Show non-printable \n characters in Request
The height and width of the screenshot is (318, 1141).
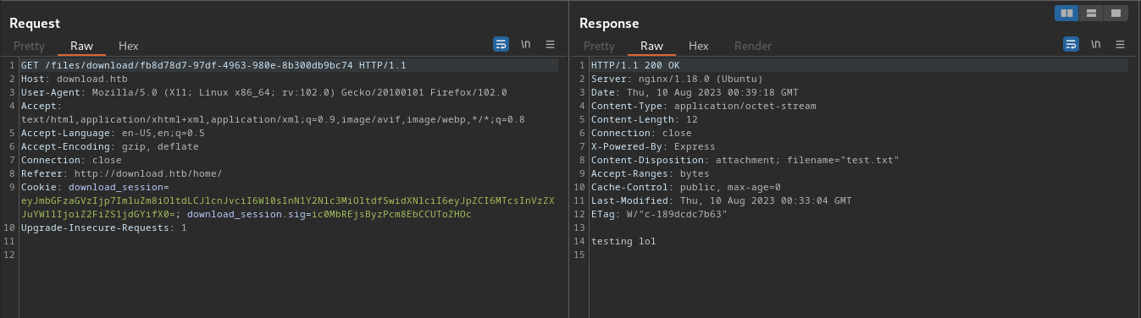point(525,44)
